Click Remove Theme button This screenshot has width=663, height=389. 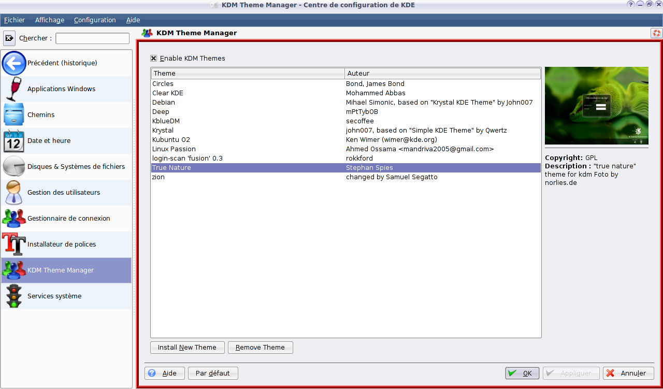(x=260, y=348)
